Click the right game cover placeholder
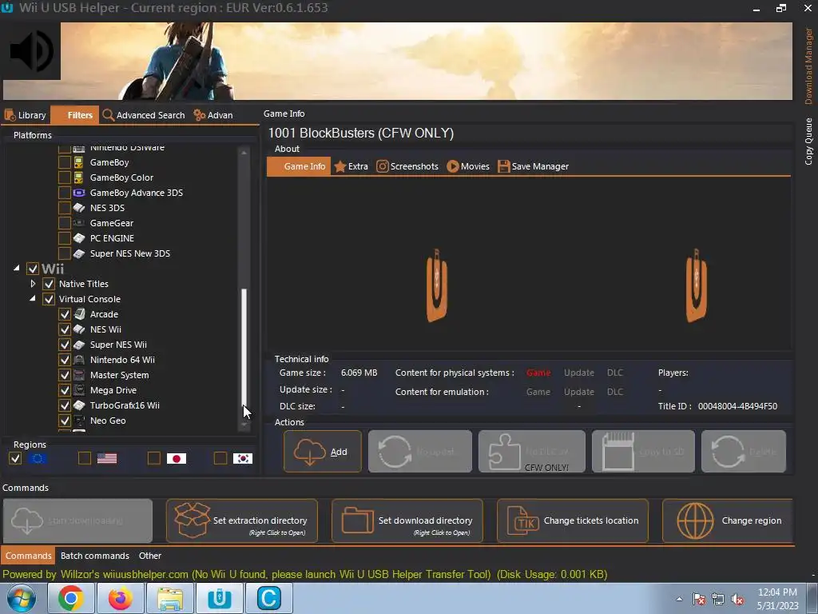This screenshot has width=818, height=614. coord(696,285)
